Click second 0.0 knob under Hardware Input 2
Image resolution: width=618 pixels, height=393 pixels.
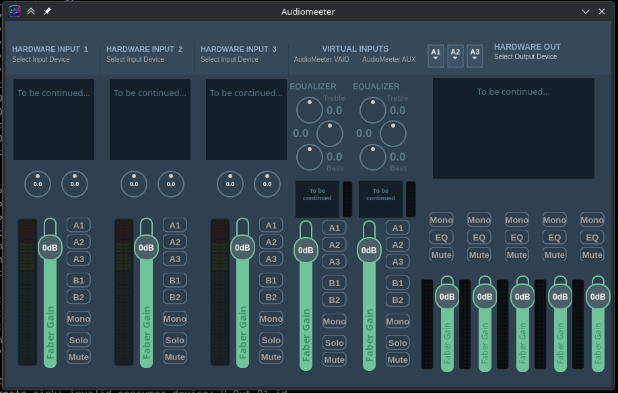click(171, 183)
